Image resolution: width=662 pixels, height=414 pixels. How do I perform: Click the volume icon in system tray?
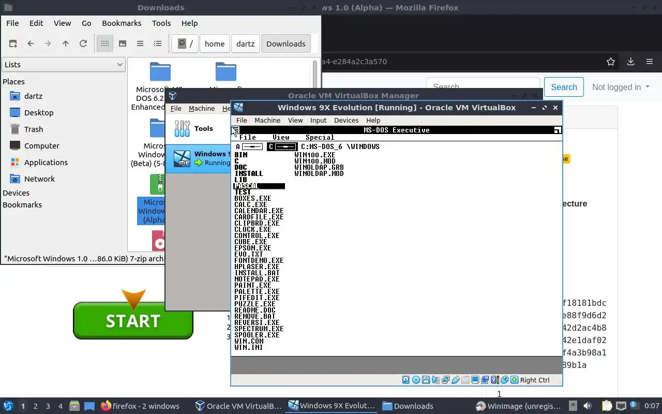point(588,406)
